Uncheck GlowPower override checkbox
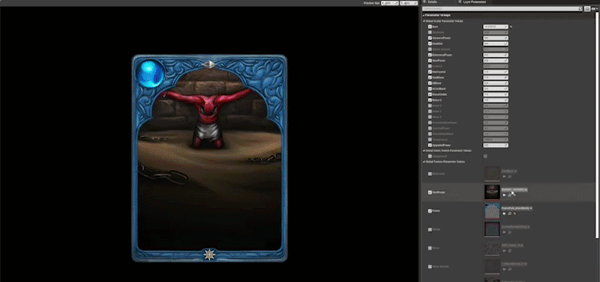Viewport: 600px width, 282px height. coord(430,60)
